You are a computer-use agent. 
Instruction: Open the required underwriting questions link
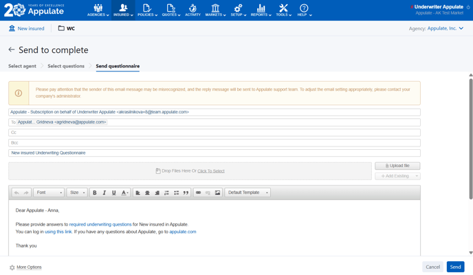pos(100,225)
